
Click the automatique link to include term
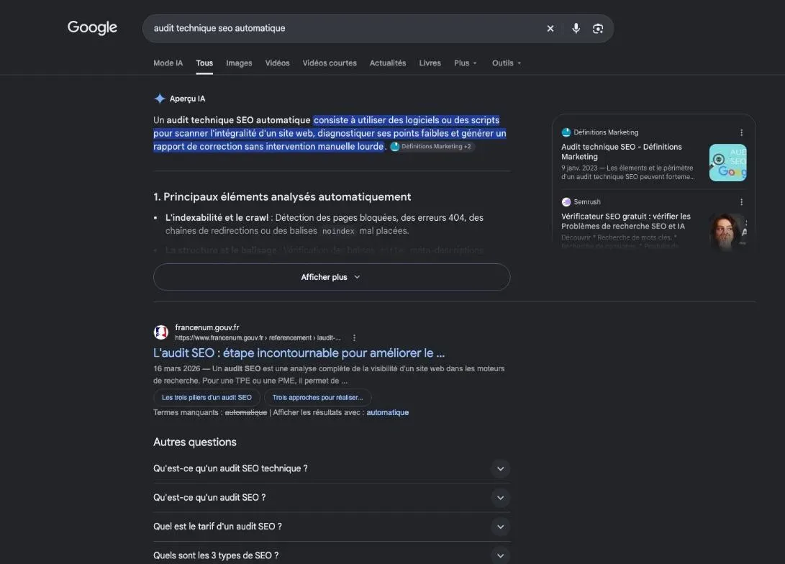pos(388,412)
